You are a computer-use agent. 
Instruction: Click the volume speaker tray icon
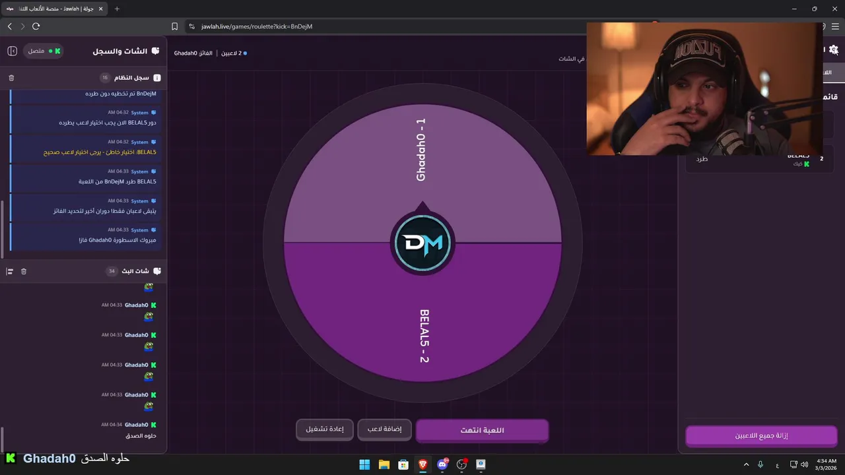coord(804,464)
